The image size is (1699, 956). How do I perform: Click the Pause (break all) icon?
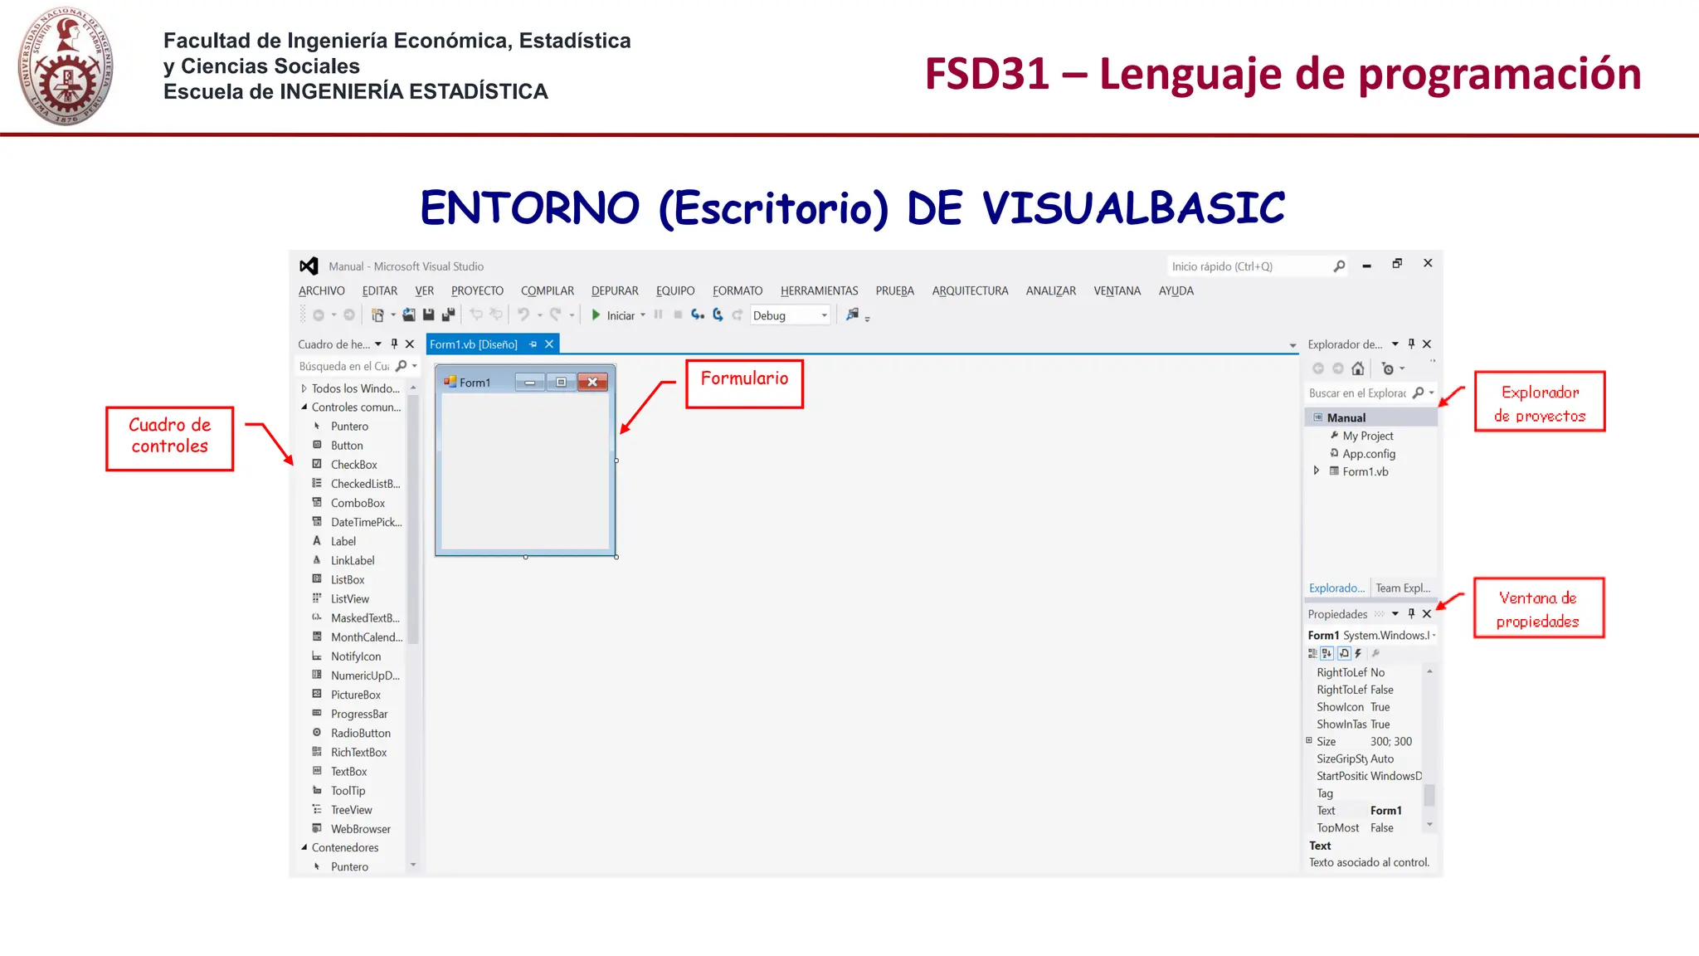click(658, 315)
